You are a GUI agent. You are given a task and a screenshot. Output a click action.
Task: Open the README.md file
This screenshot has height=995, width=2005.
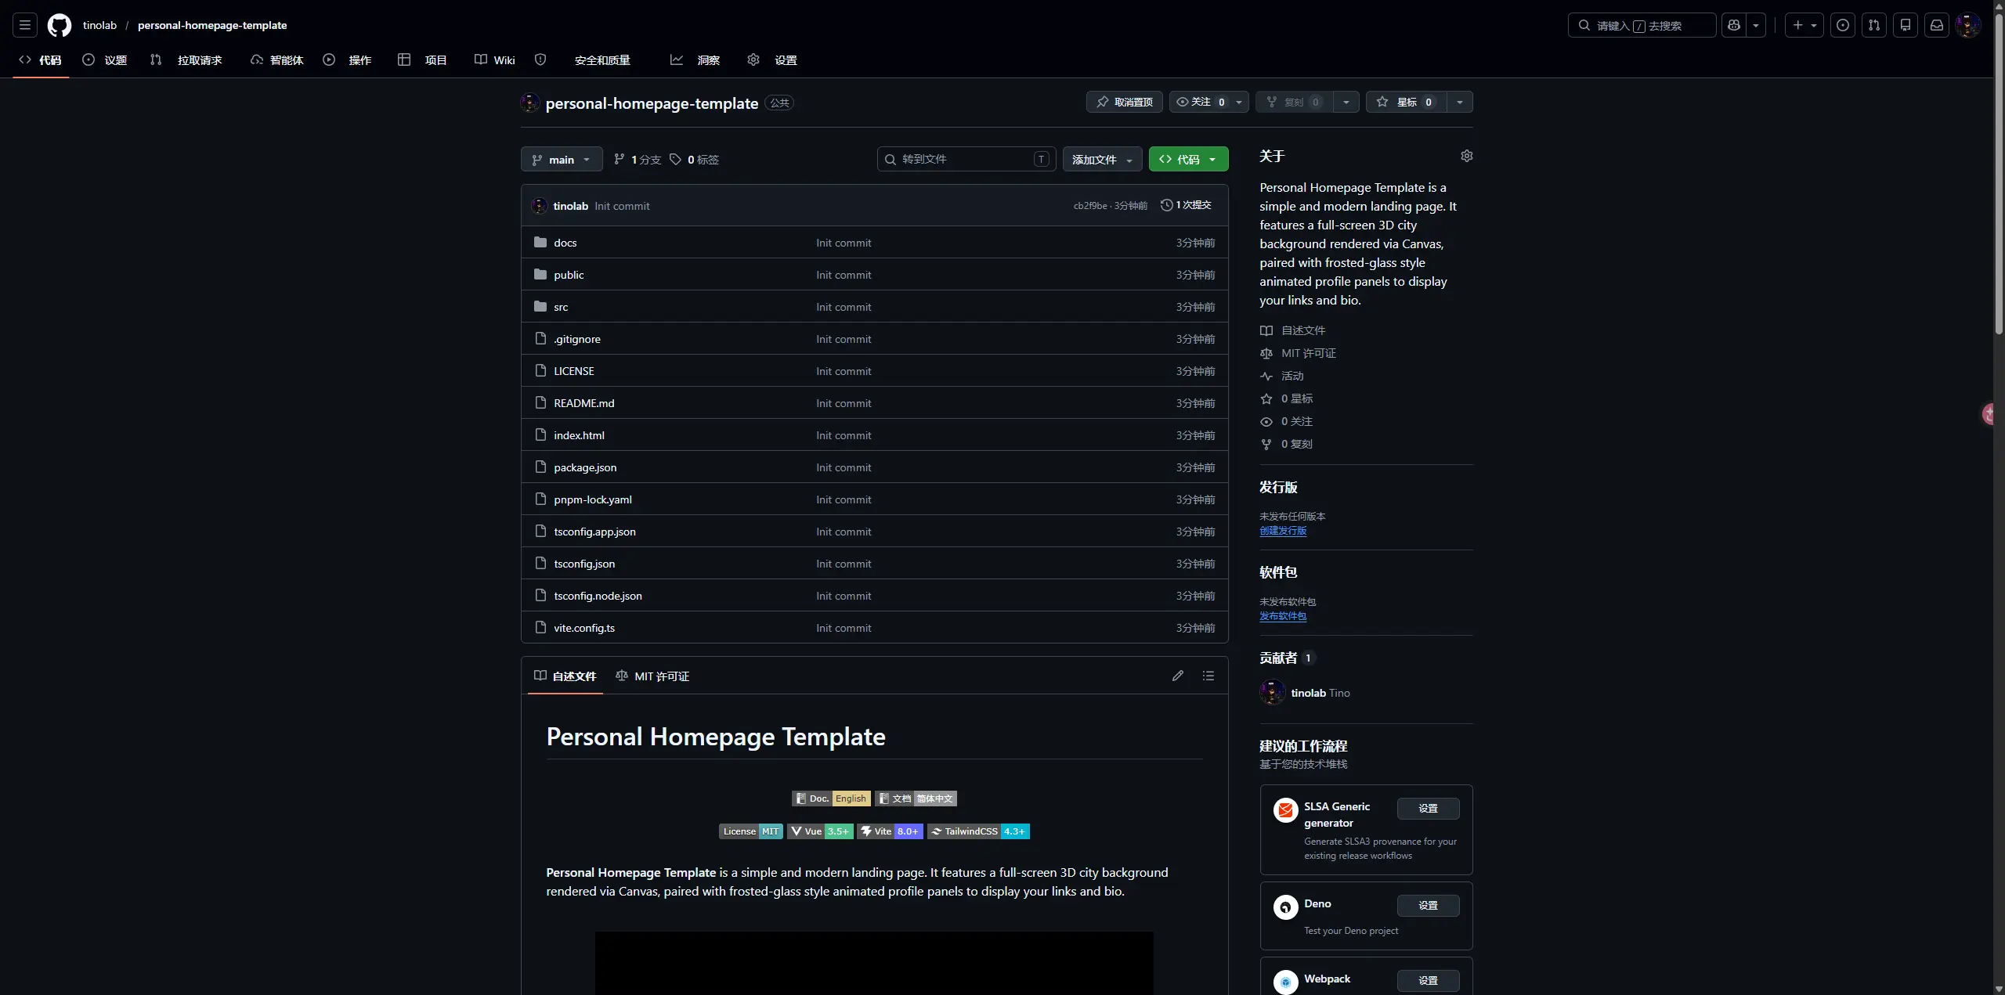[x=584, y=403]
